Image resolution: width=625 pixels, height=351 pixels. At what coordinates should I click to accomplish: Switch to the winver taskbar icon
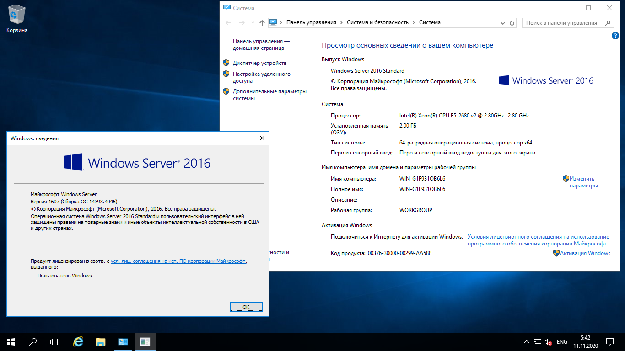tap(145, 341)
